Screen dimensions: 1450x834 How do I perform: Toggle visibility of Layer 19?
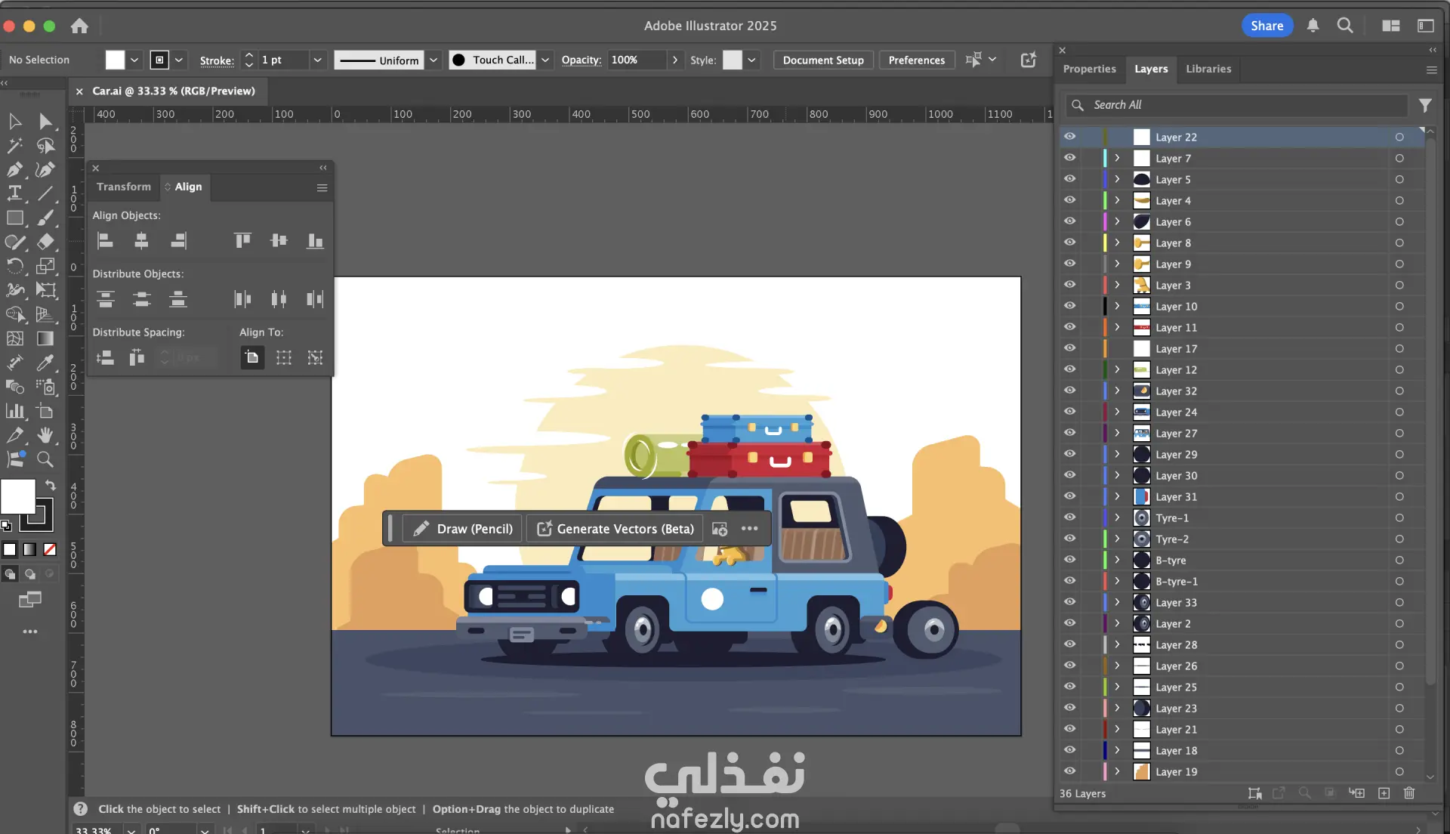coord(1069,771)
